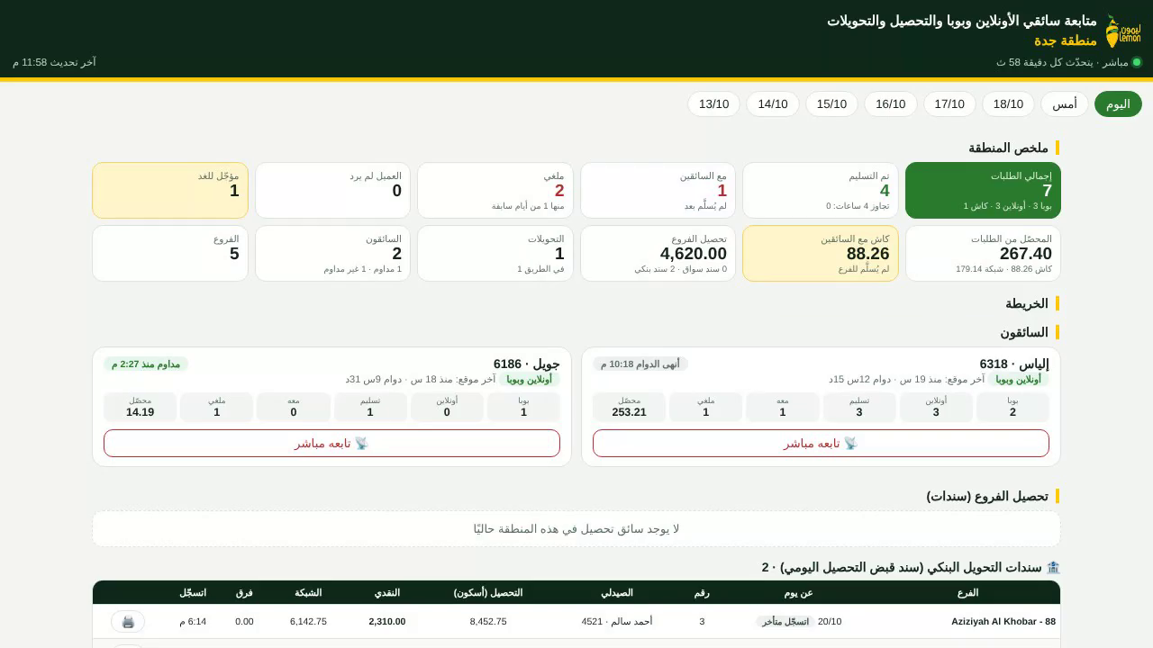Choose the 13/10 date tab
This screenshot has width=1153, height=648.
point(714,104)
